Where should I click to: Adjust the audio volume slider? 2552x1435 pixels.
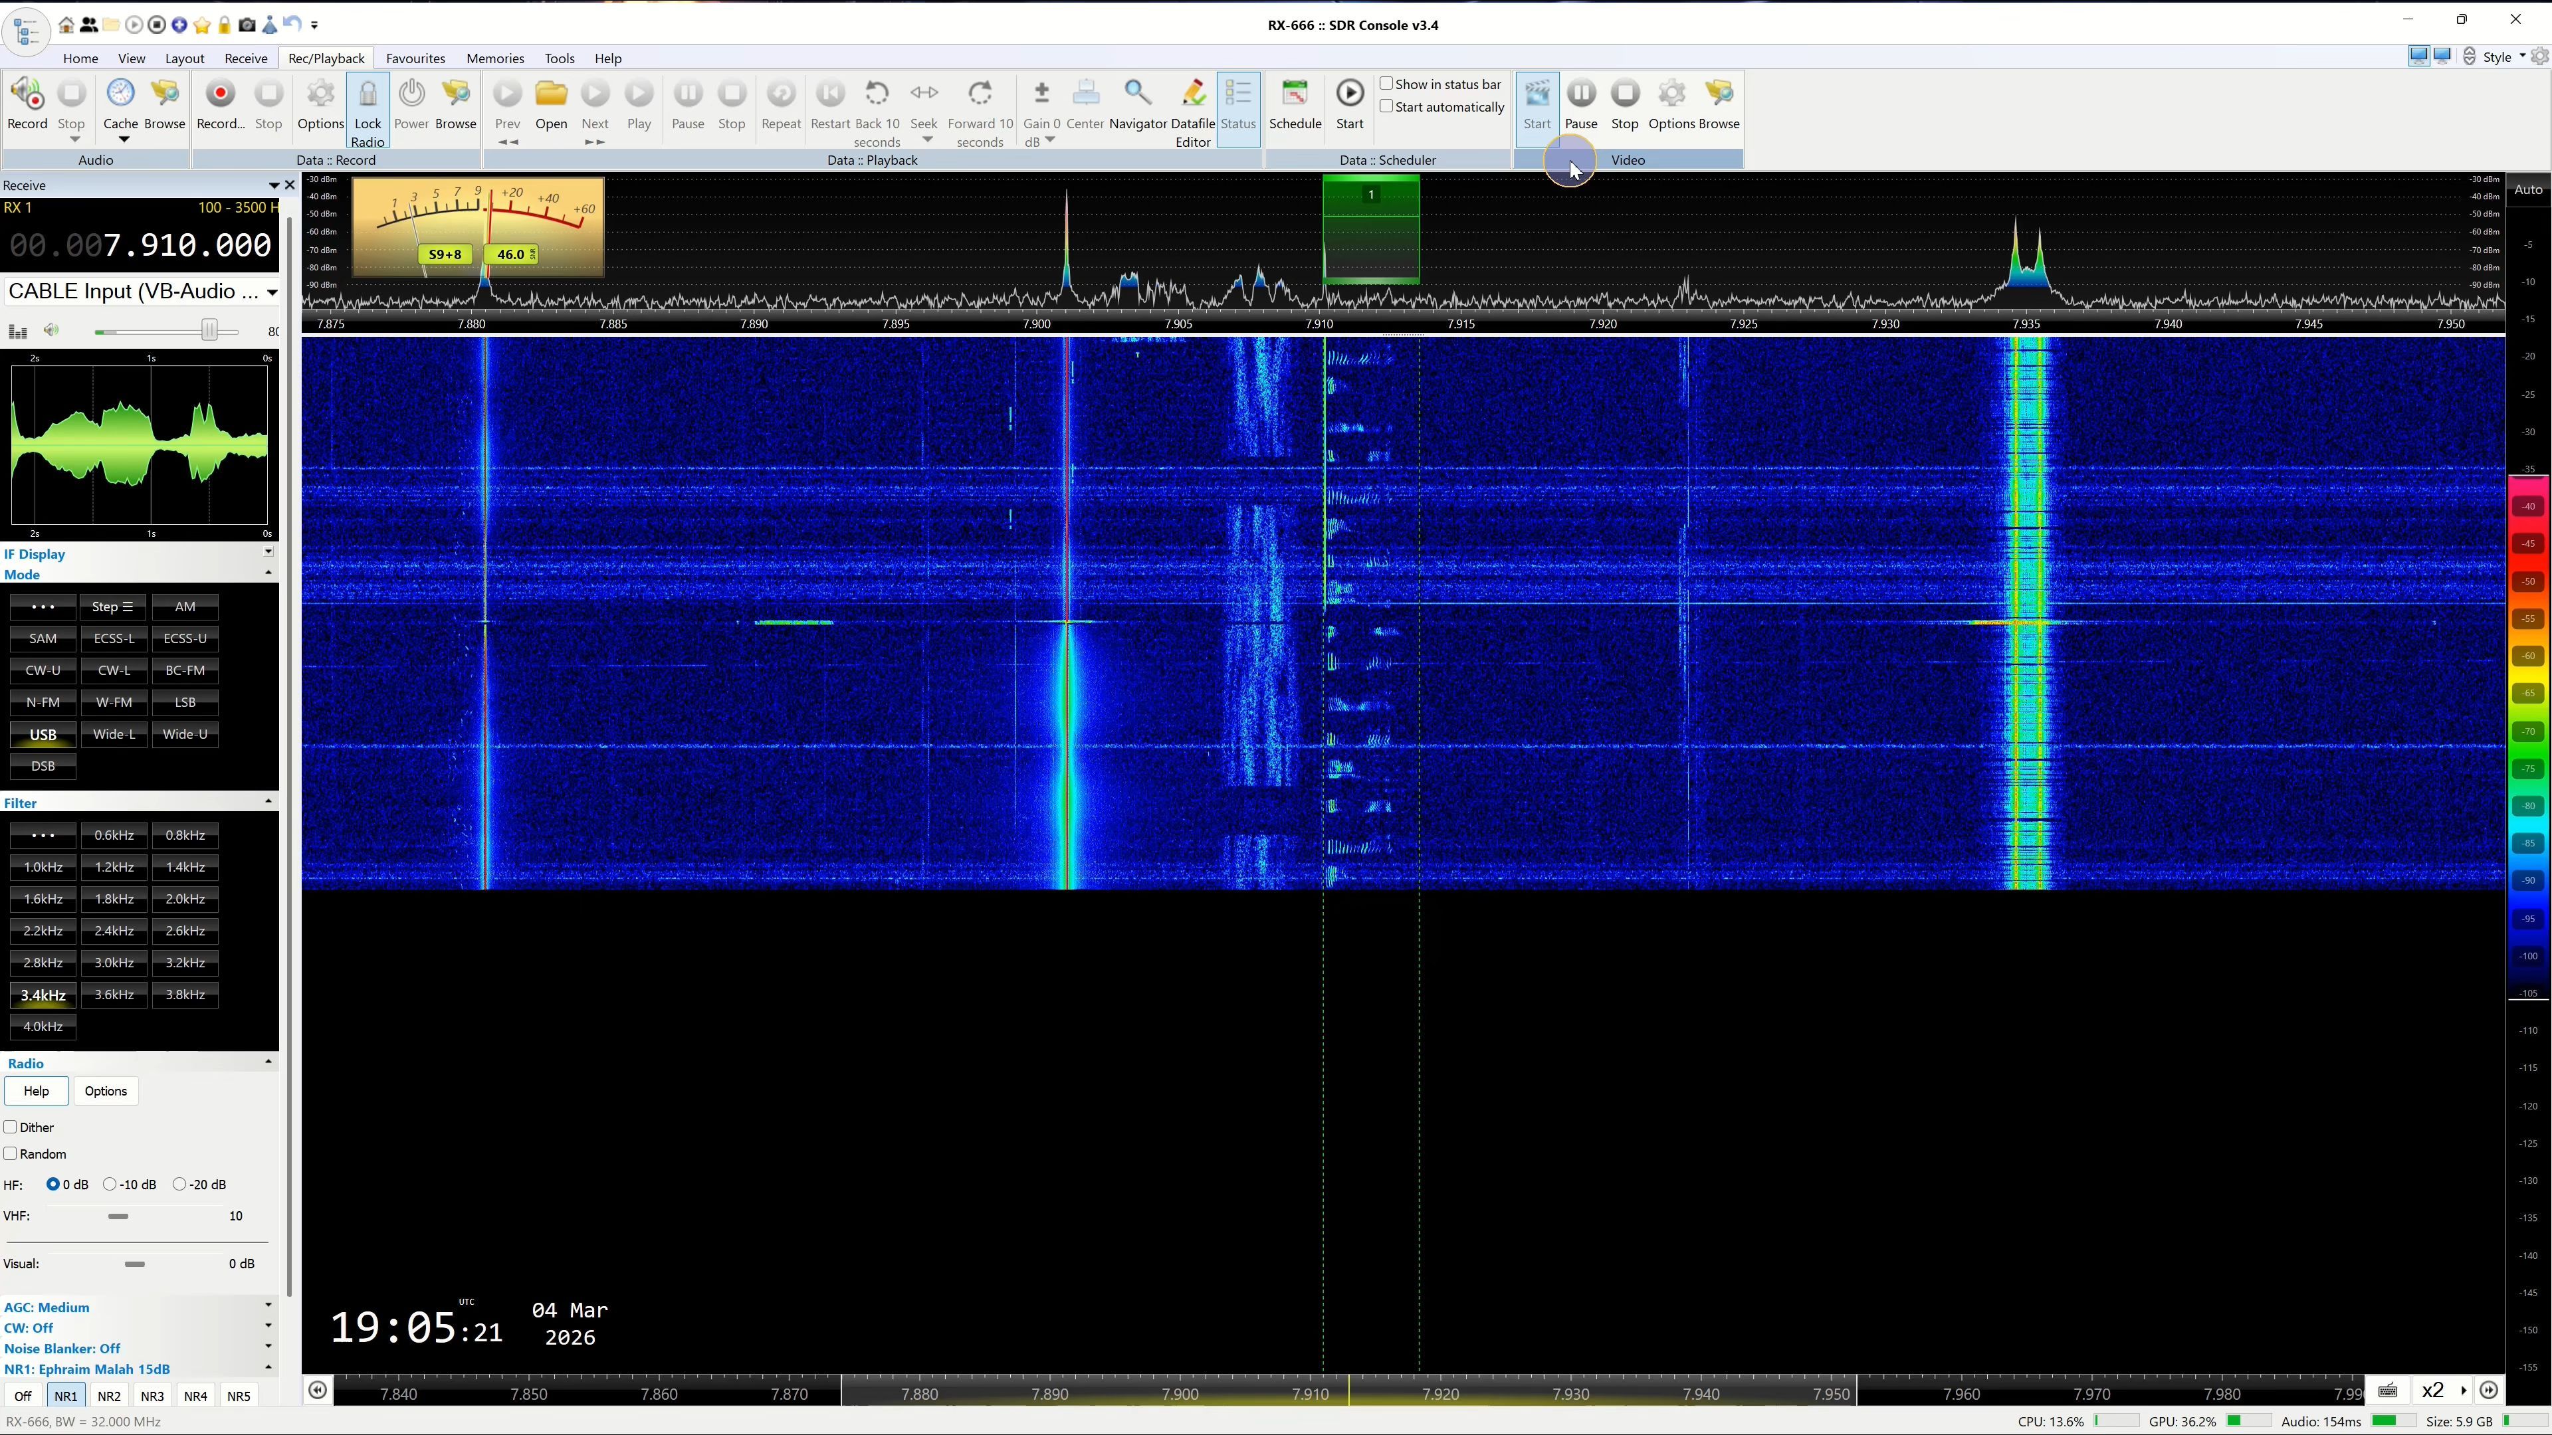(x=209, y=331)
